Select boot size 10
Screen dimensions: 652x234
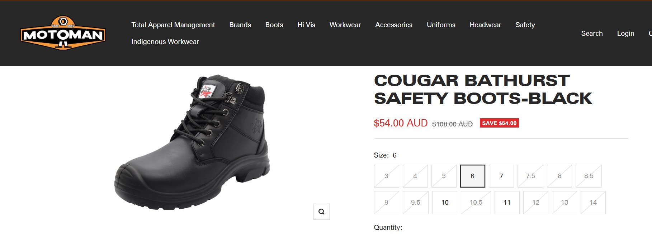[x=445, y=203]
